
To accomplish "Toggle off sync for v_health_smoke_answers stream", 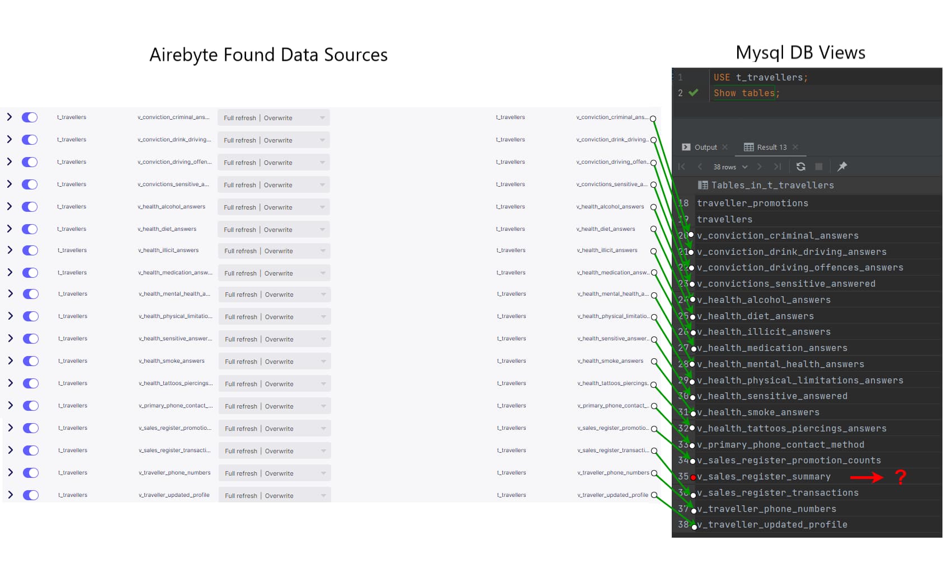I will pos(31,361).
